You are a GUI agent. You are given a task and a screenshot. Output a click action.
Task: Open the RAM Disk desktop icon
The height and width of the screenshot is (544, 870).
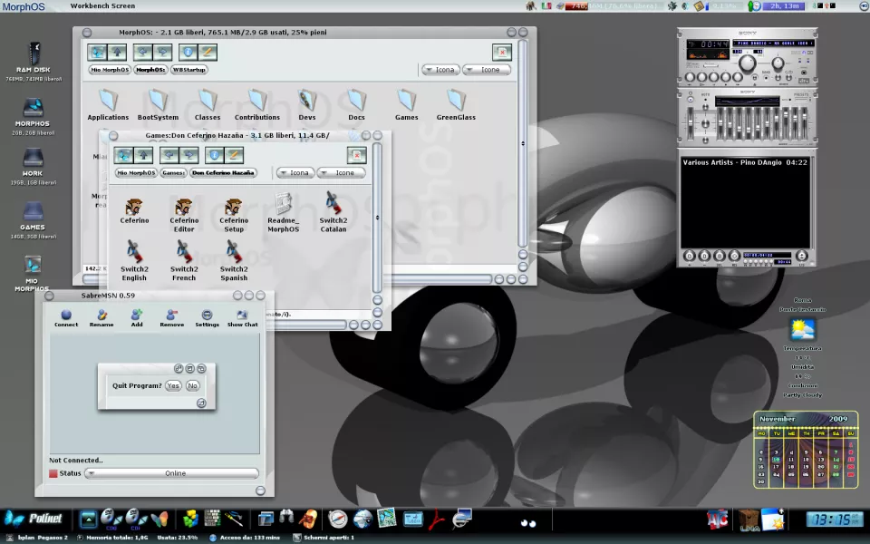pos(34,53)
